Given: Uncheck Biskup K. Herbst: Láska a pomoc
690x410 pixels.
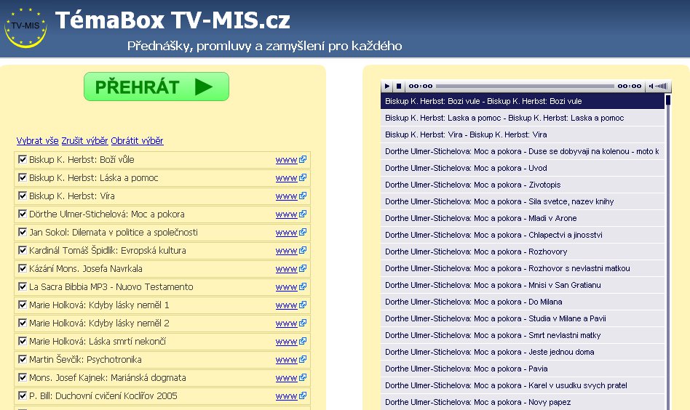Looking at the screenshot, I should 23,177.
